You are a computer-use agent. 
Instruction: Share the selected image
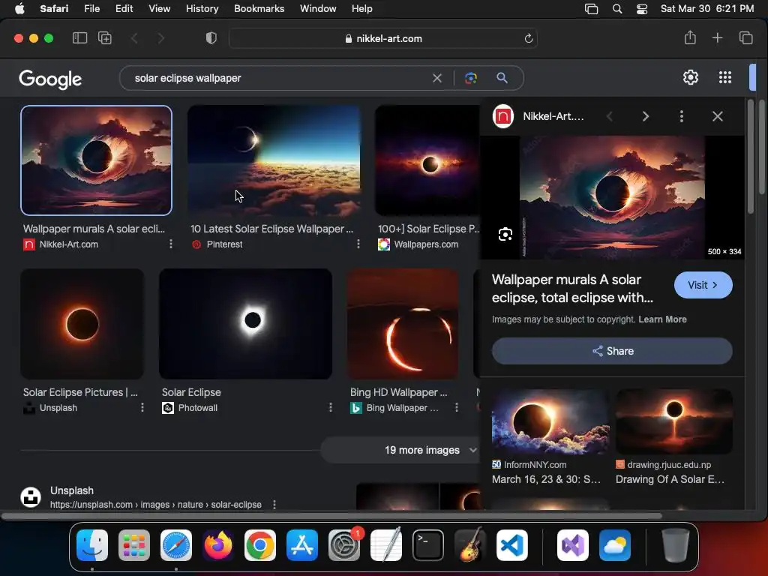[612, 351]
